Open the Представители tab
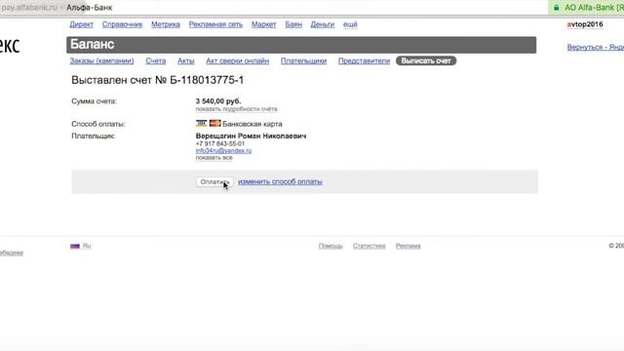The image size is (624, 351). pyautogui.click(x=364, y=60)
